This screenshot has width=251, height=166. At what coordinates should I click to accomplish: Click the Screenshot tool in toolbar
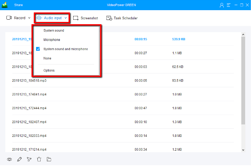[x=85, y=18]
